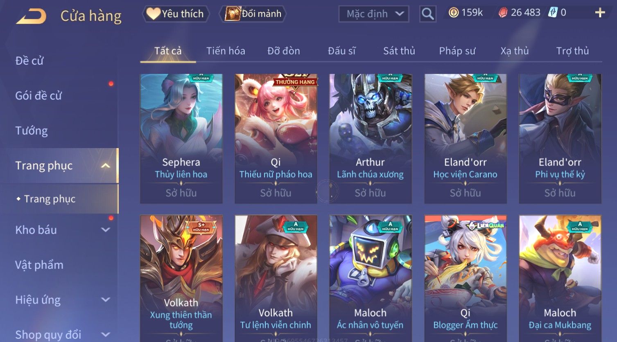Expand the Kho báu sidebar section
617x342 pixels.
105,230
